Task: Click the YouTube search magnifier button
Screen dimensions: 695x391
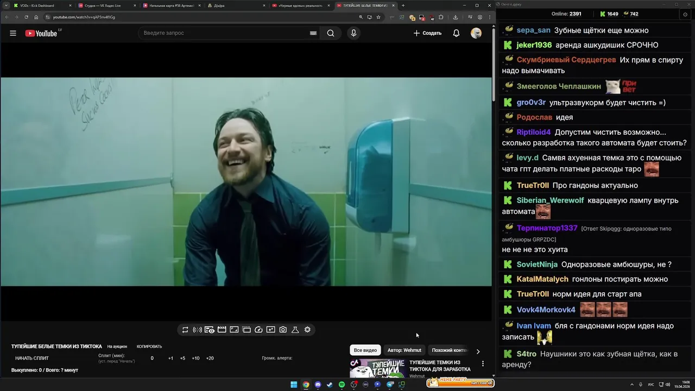Action: tap(331, 33)
